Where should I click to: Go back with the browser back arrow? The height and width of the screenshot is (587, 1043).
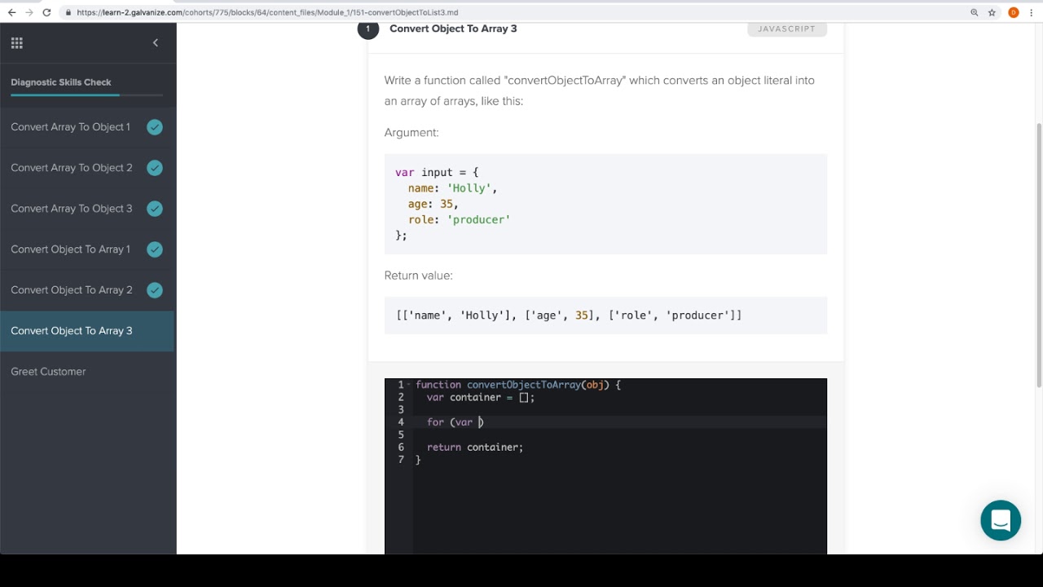click(x=11, y=12)
